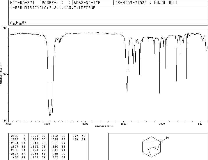Select the IR-NIDA-71922 : NUJOL MULL label
The image size is (208, 160).
(147, 3)
